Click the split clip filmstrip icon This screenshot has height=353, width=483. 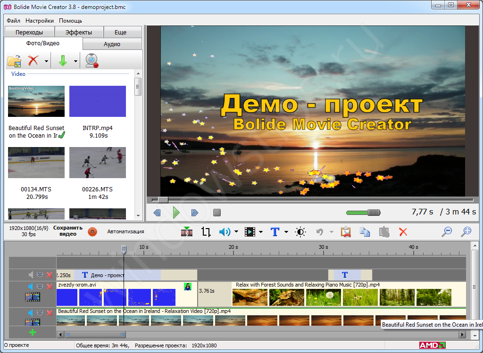(187, 231)
